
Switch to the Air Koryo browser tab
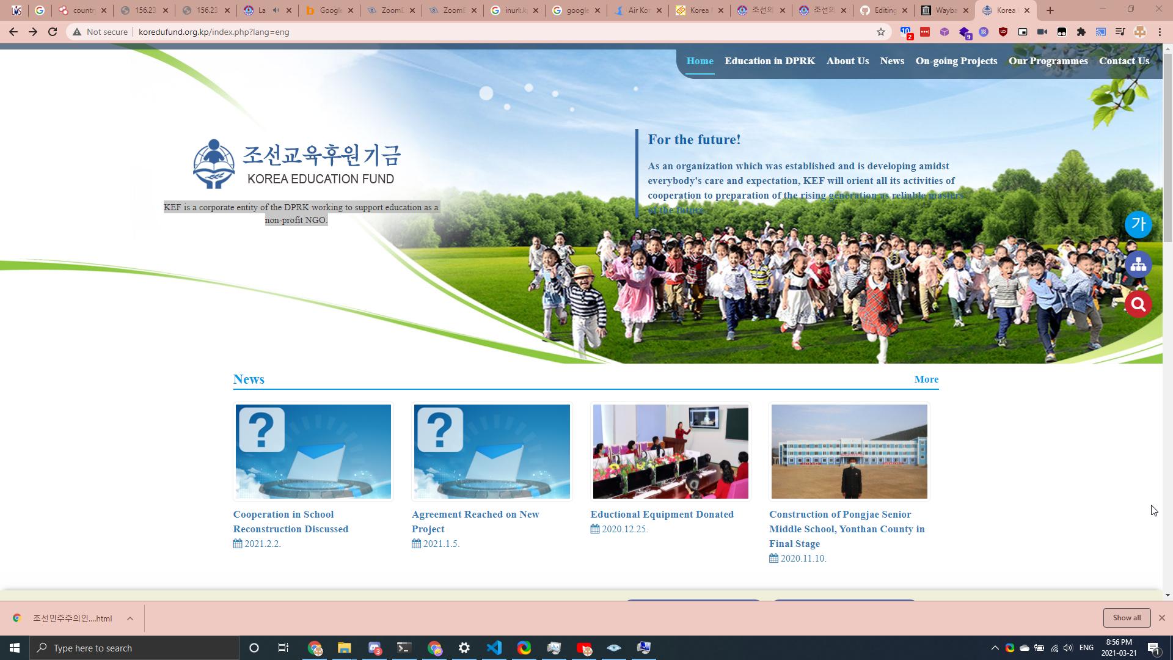(636, 10)
